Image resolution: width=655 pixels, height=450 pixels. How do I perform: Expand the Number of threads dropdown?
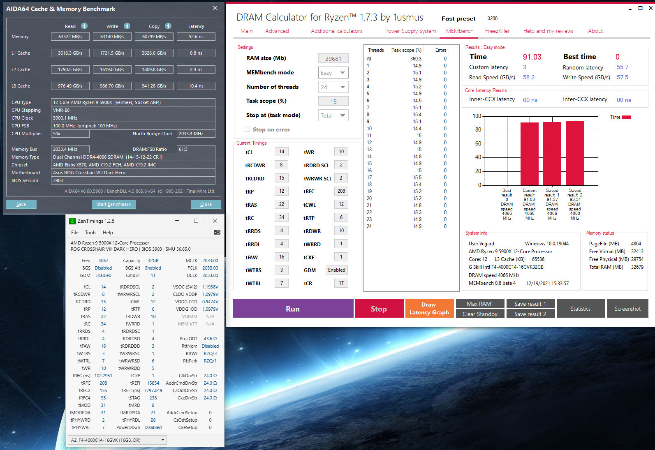tap(333, 87)
